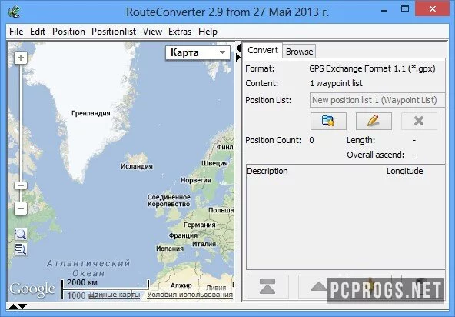The width and height of the screenshot is (455, 317).
Task: Click the bottom down-arrow panel expander
Action: click(x=22, y=306)
